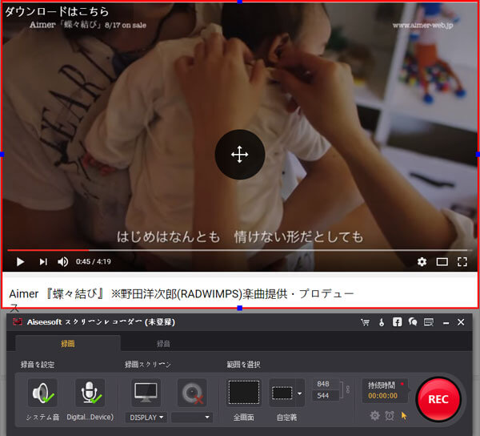Close the Aiseesoft recorder window
Image resolution: width=480 pixels, height=436 pixels.
pos(461,322)
